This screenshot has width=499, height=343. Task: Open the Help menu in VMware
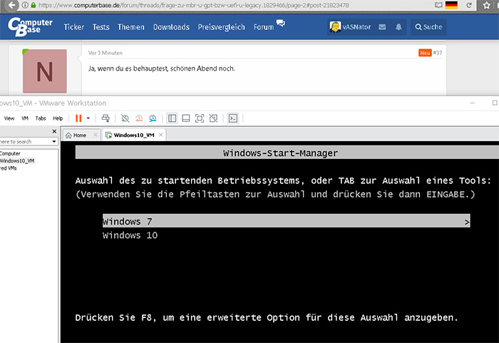coord(58,118)
